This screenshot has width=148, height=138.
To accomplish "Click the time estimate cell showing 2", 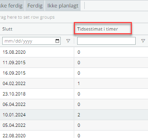I will pos(111,115).
